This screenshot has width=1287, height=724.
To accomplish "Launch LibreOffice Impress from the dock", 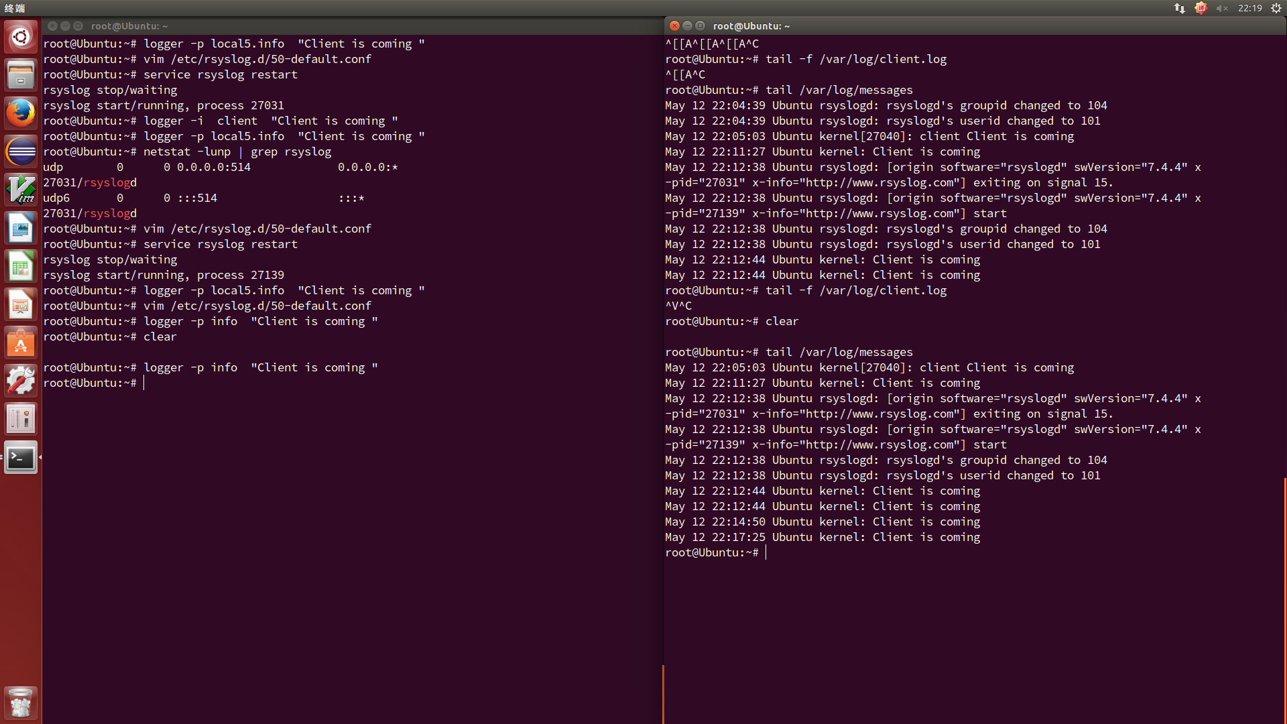I will (x=21, y=304).
